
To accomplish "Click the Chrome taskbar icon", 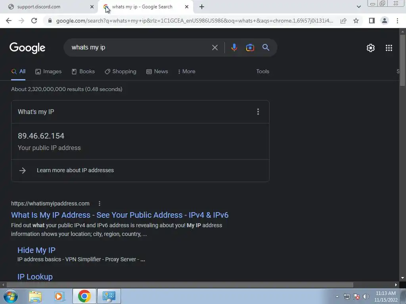I will pyautogui.click(x=84, y=296).
